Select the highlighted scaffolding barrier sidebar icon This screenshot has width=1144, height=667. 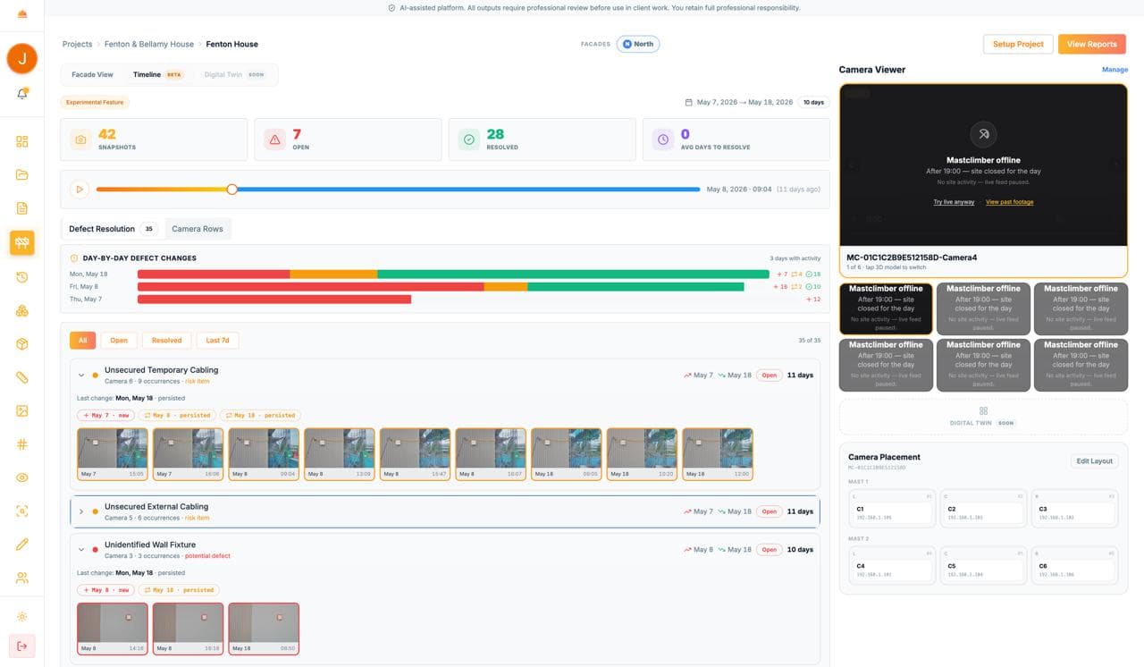click(x=22, y=242)
